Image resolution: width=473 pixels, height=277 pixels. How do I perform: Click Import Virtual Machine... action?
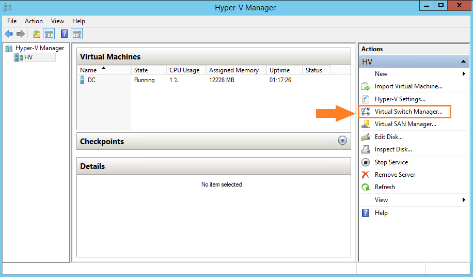pyautogui.click(x=408, y=87)
